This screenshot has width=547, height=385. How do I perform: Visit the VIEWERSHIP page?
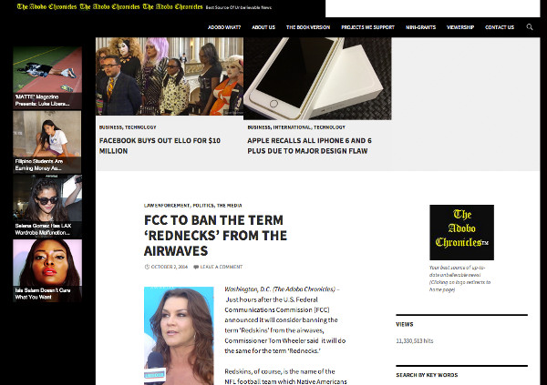[460, 27]
